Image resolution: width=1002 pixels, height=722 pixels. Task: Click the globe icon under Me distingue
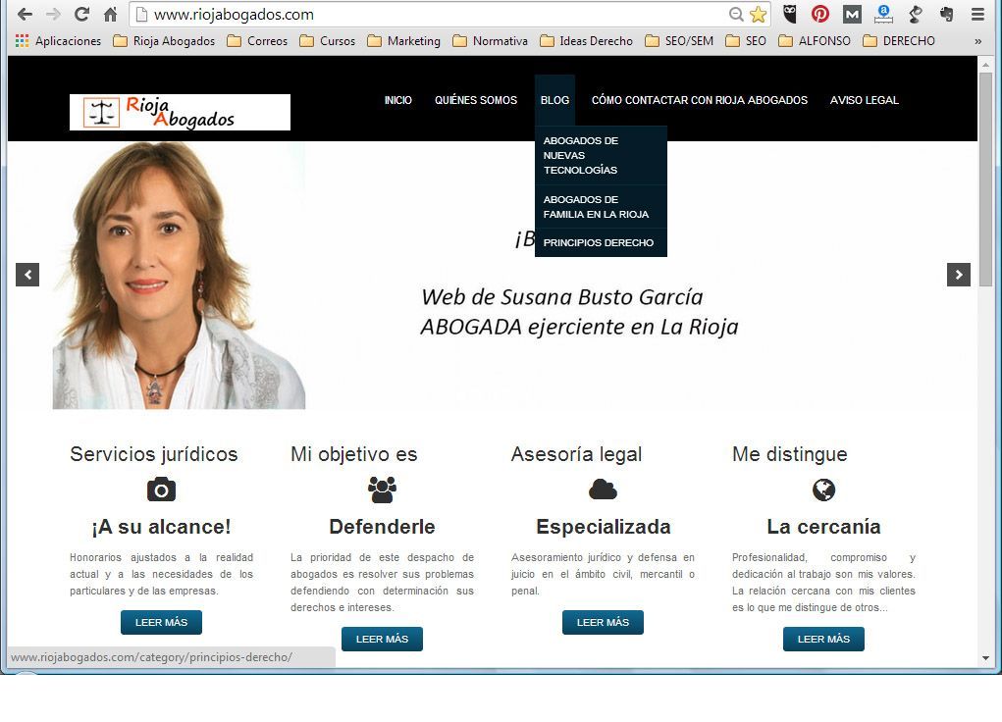click(x=823, y=490)
